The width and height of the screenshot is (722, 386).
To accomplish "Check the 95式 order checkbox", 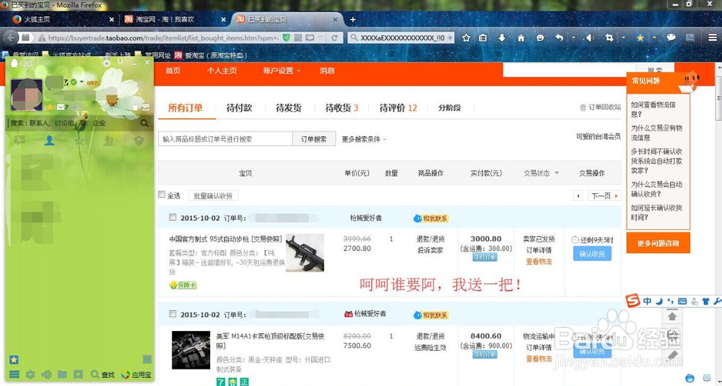I will click(173, 217).
